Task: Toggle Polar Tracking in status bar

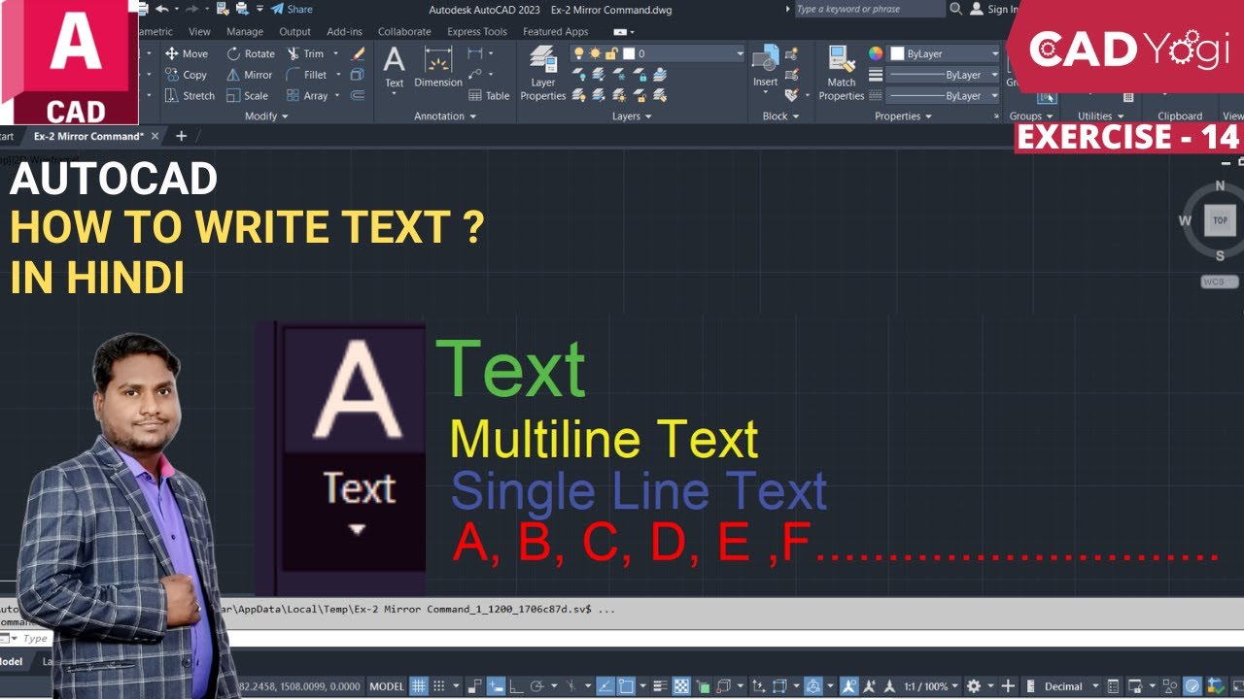Action: [536, 686]
